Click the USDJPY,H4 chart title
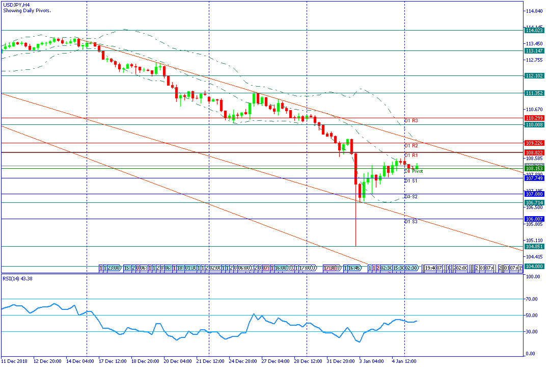The image size is (550, 367). 16,5
